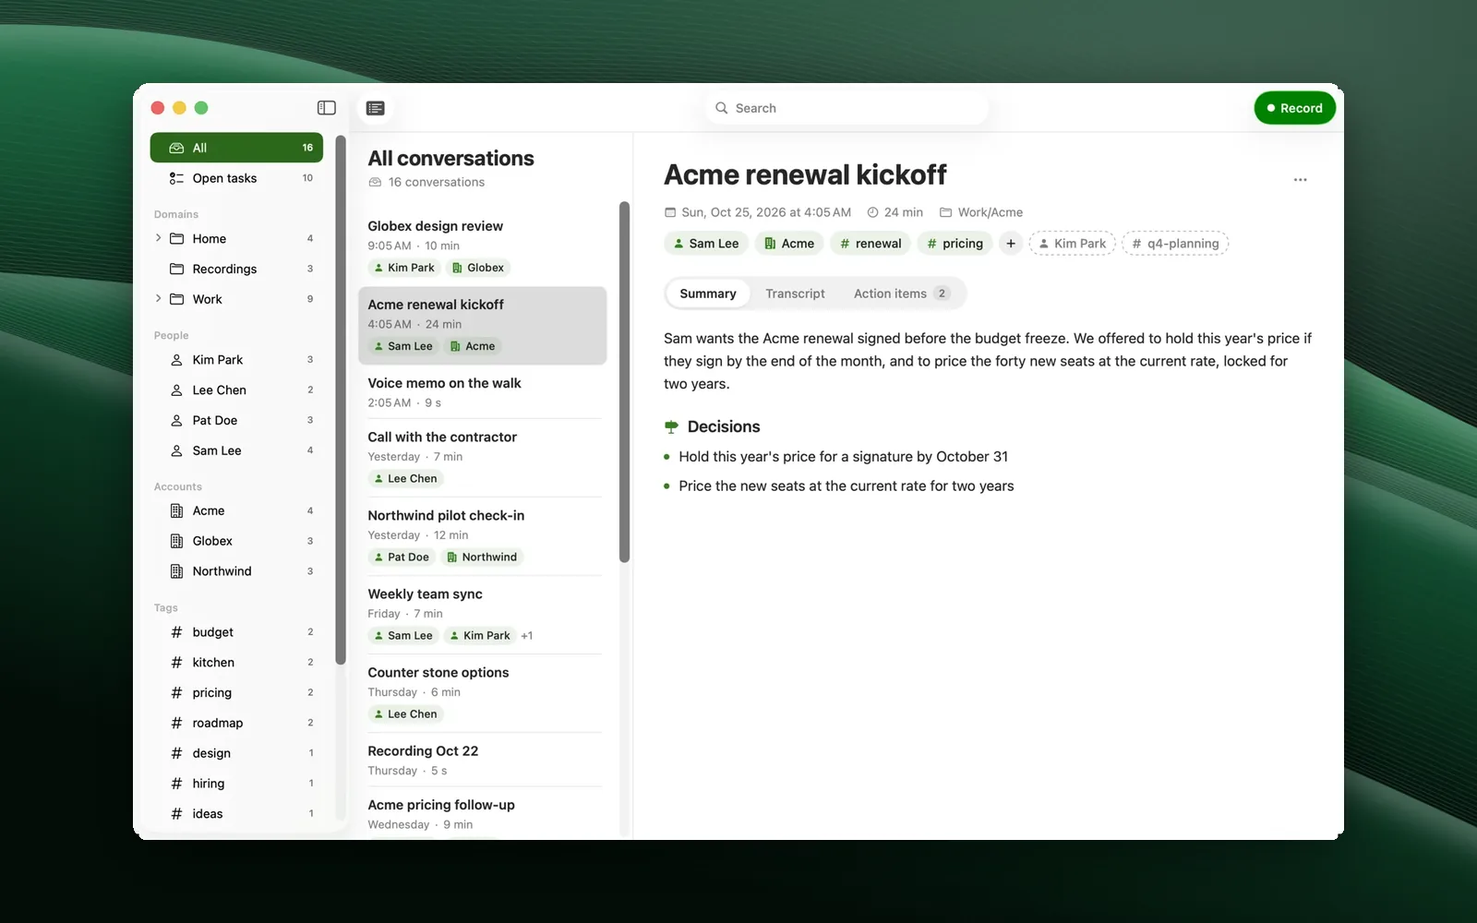This screenshot has width=1477, height=923.
Task: Select the pricing tag in sidebar
Action: coord(236,693)
